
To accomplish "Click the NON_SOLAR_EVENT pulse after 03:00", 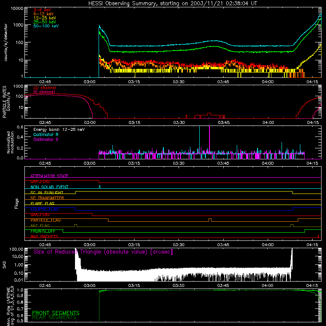I will 99,187.
